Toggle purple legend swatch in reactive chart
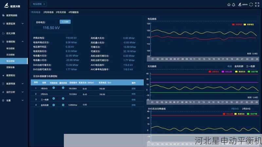The width and height of the screenshot is (262, 147). coord(223,72)
